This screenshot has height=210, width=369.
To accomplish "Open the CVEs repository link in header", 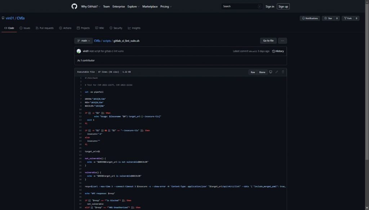I will click(21, 18).
